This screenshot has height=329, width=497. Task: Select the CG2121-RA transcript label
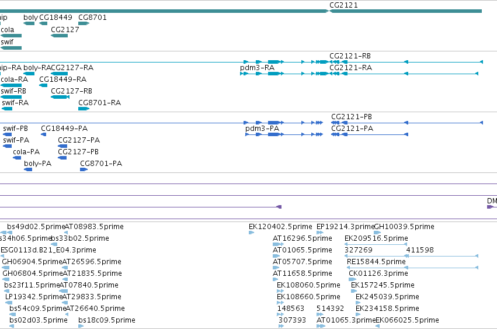click(x=351, y=68)
